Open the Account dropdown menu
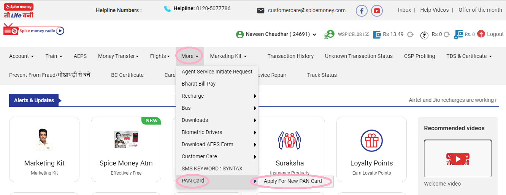Viewport: 506px width, 195px height. click(21, 56)
